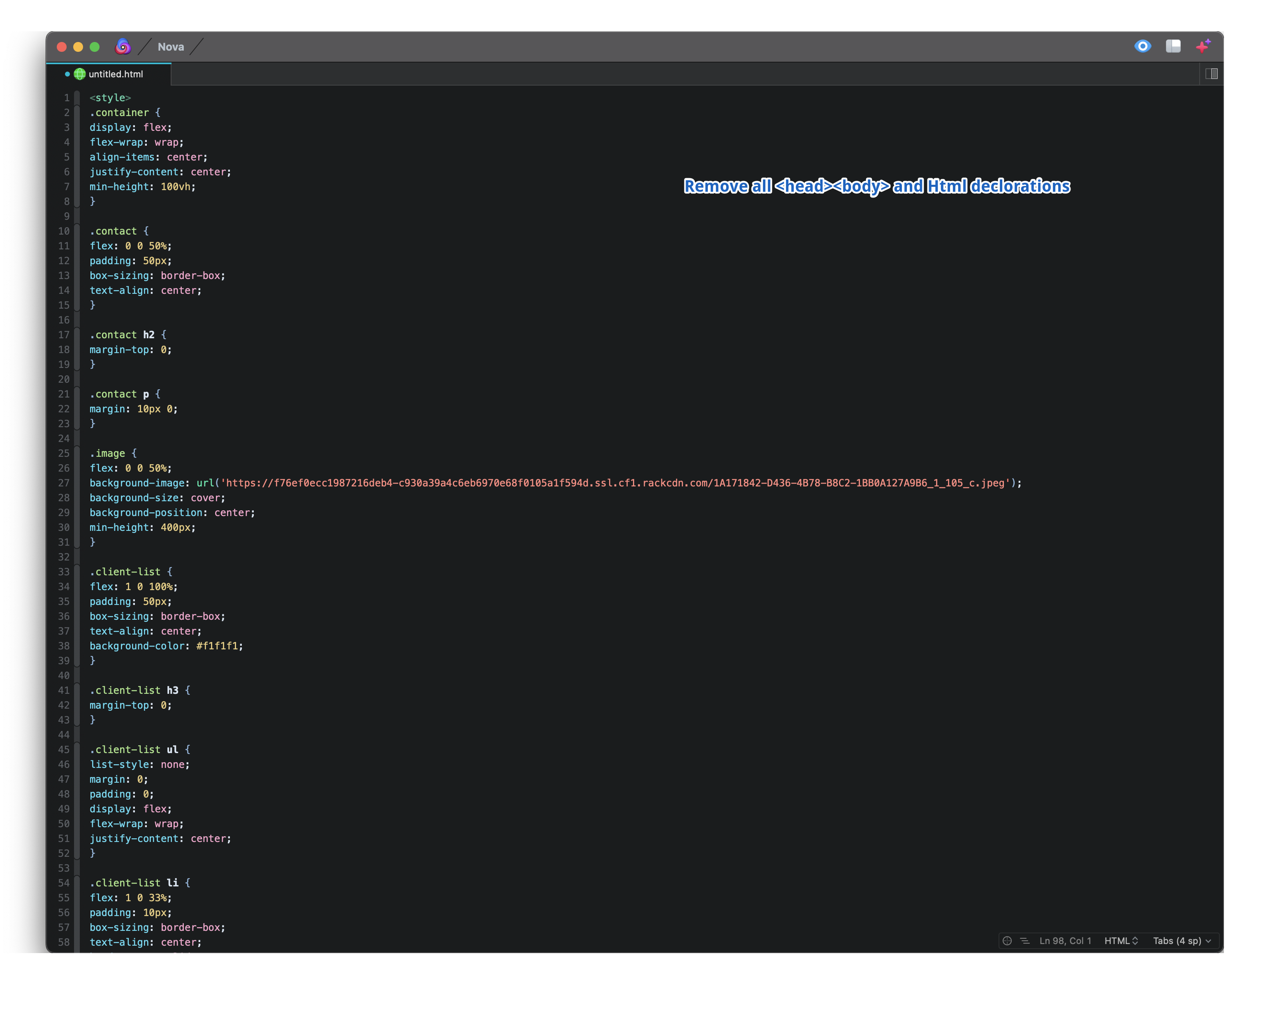Open the layout panels icon in the title bar
The image size is (1270, 1014).
click(1173, 46)
